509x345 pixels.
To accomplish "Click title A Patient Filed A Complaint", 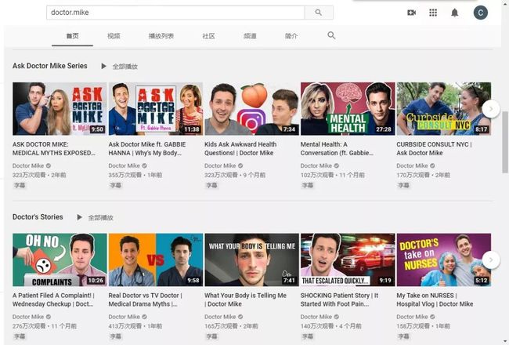I will pos(53,300).
